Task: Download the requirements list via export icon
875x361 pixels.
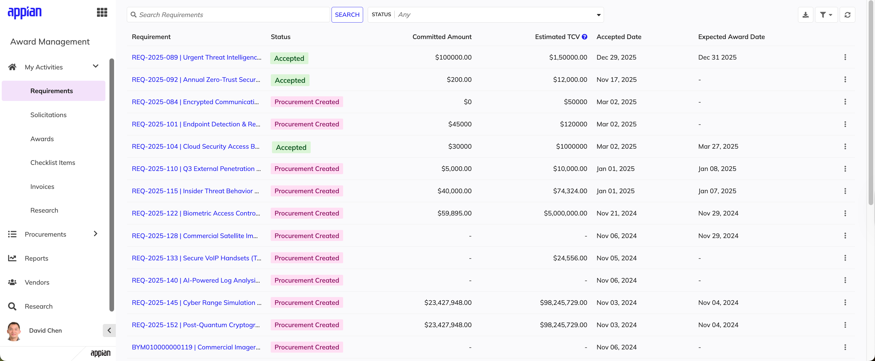Action: (x=806, y=15)
